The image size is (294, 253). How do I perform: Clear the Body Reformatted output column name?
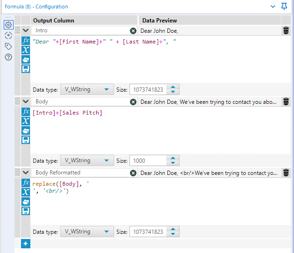133,173
